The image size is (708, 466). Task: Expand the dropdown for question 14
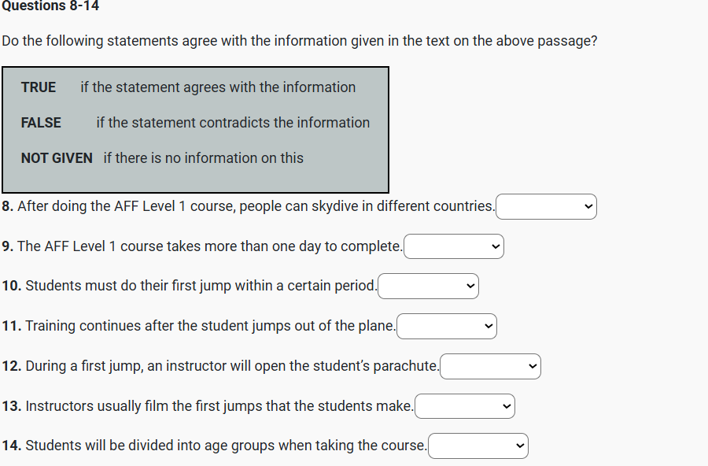coord(478,446)
